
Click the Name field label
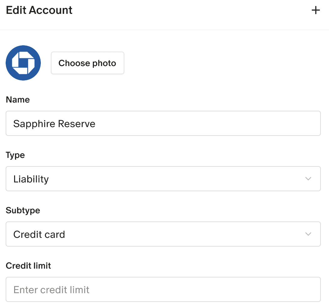tap(18, 100)
